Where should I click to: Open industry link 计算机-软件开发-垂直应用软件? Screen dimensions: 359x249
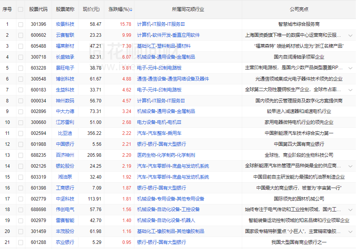168,35
